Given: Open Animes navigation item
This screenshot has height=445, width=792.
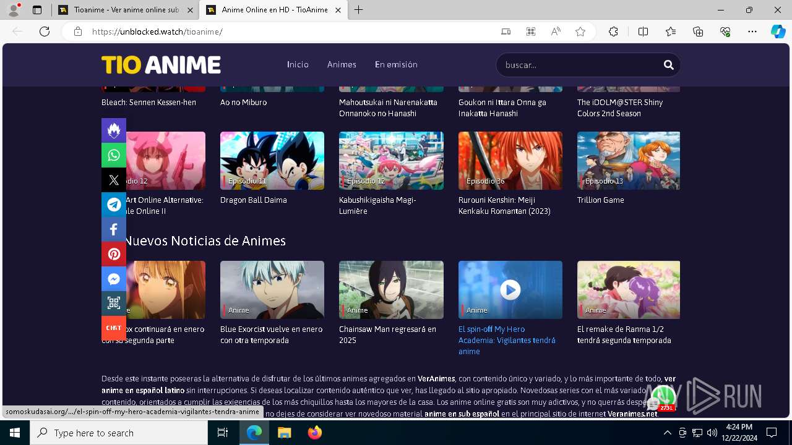Looking at the screenshot, I should [x=342, y=64].
